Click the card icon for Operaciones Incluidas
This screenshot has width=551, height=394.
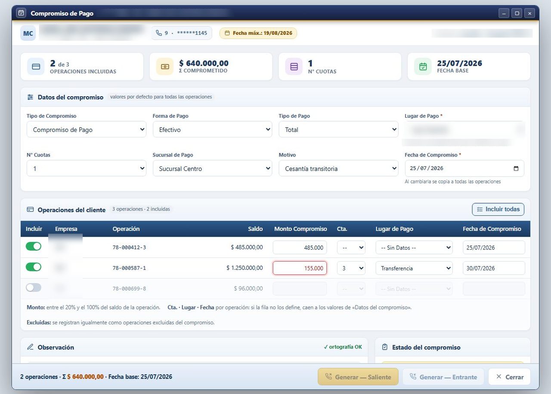(x=36, y=67)
